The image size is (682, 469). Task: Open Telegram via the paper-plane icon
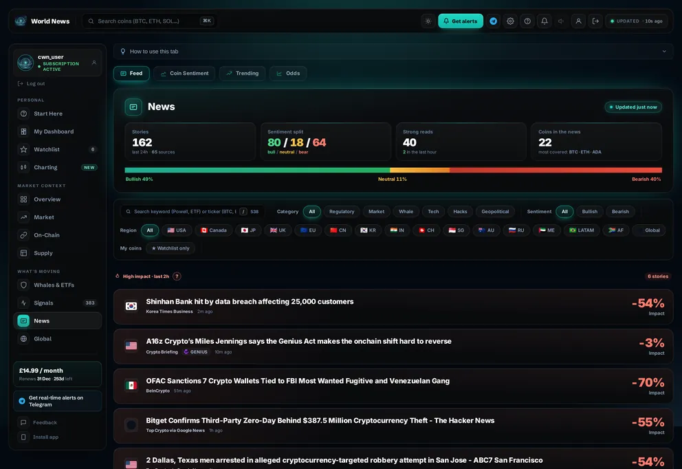point(493,21)
